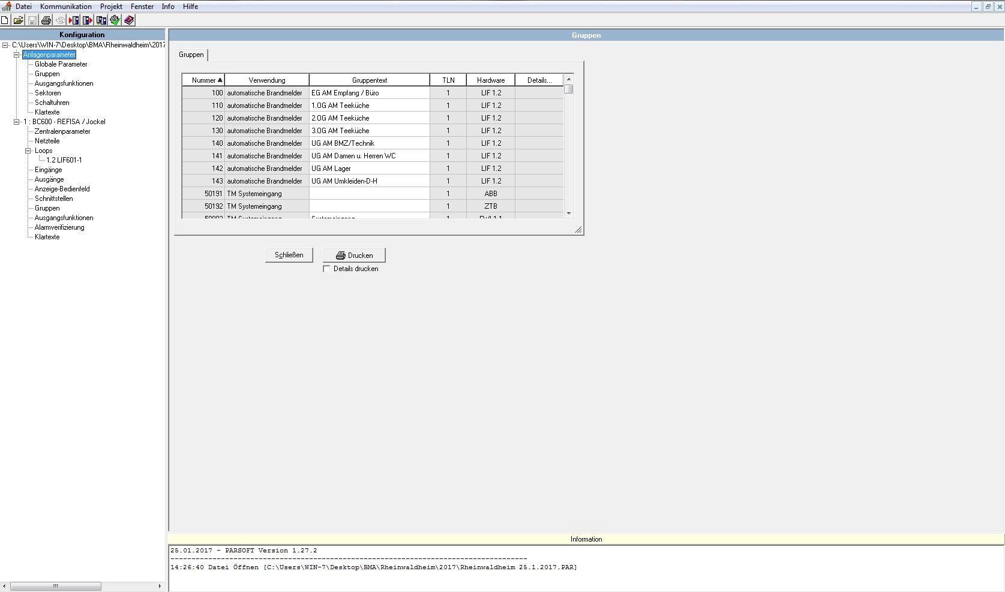Image resolution: width=1005 pixels, height=592 pixels.
Task: Click the open folder toolbar icon
Action: pyautogui.click(x=19, y=20)
